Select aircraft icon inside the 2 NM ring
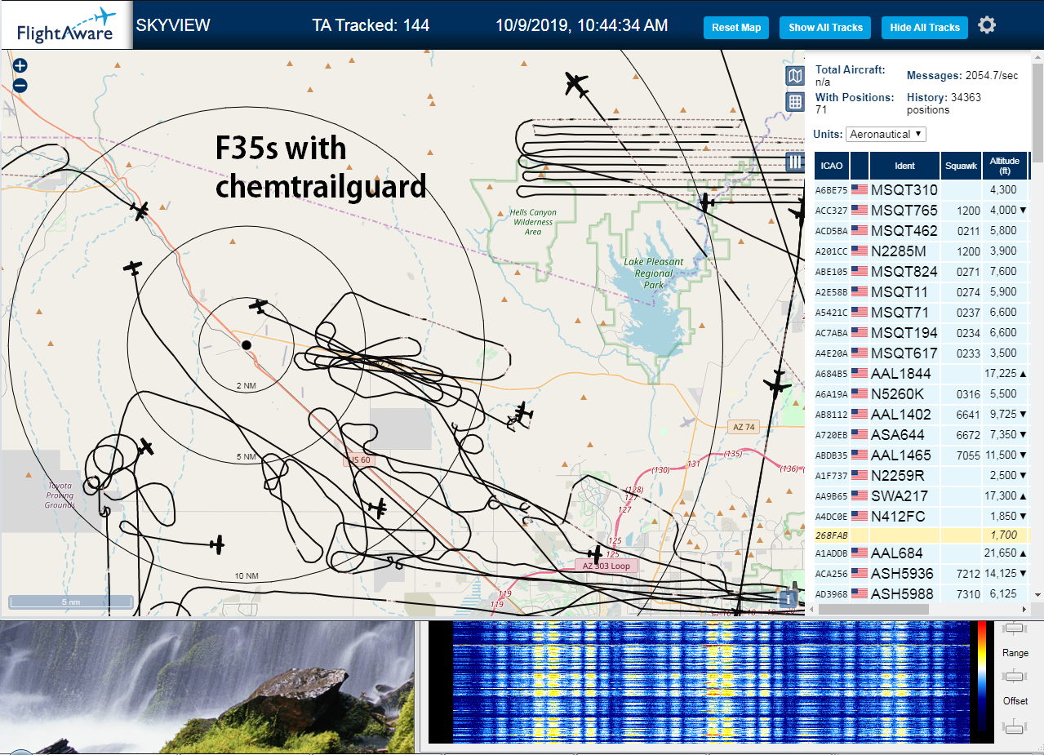The height and width of the screenshot is (755, 1044). [x=259, y=307]
